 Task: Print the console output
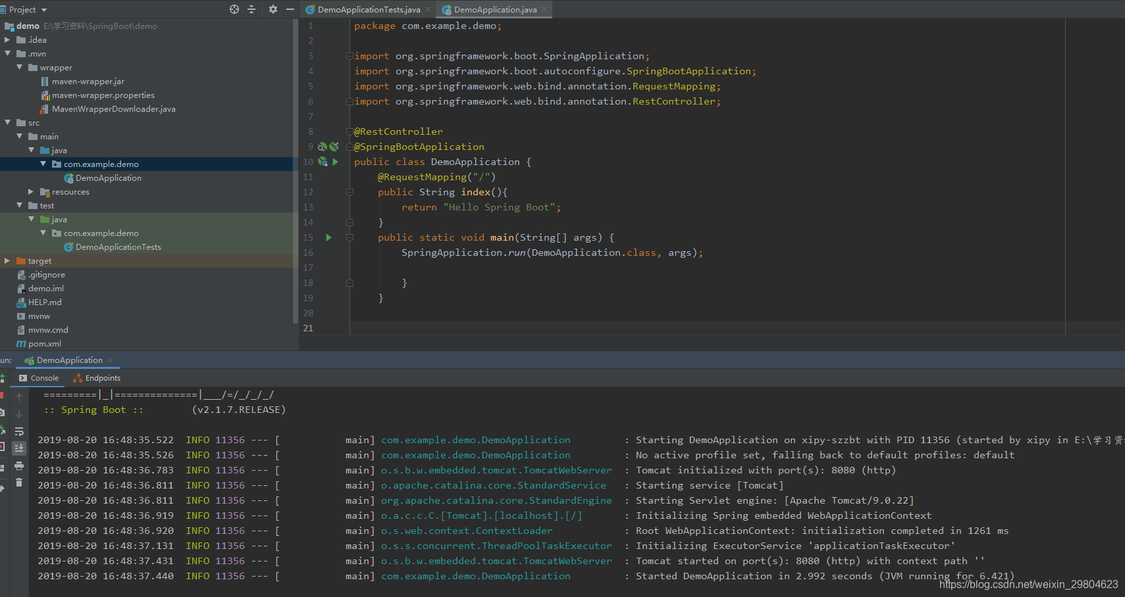click(19, 466)
